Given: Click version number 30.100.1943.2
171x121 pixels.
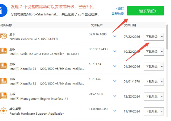Looking at the screenshot, I should [x=99, y=49].
